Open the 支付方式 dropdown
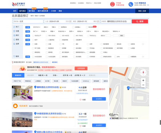Image resolution: width=161 pixels, height=133 pixels. coord(36,27)
